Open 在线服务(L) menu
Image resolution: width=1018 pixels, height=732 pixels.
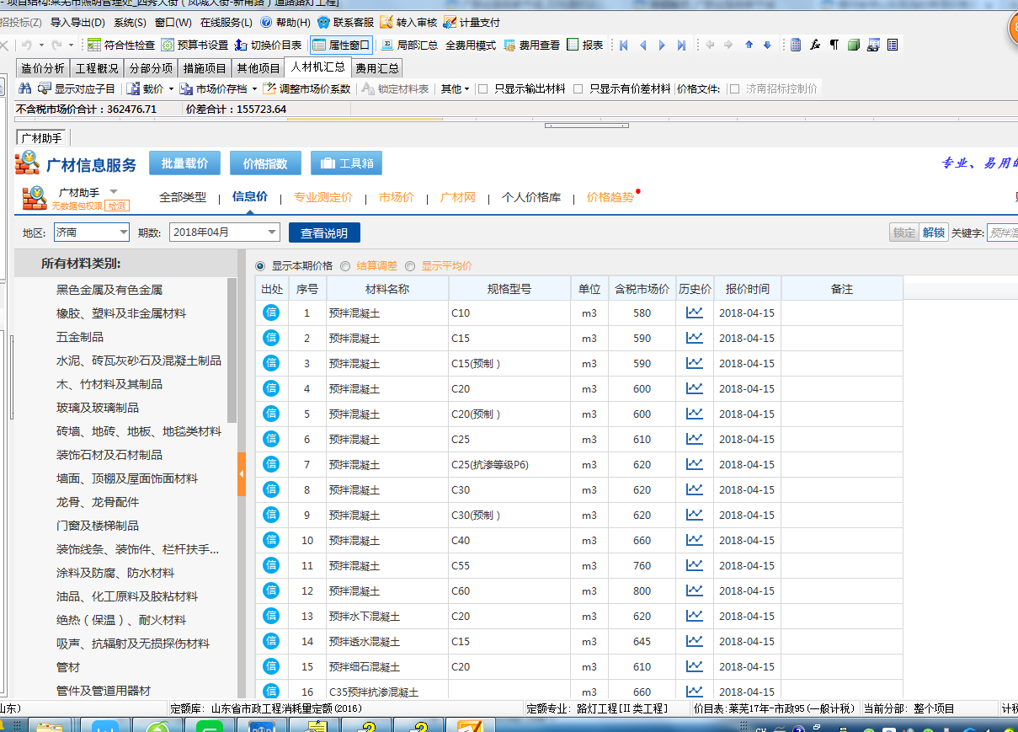click(227, 23)
